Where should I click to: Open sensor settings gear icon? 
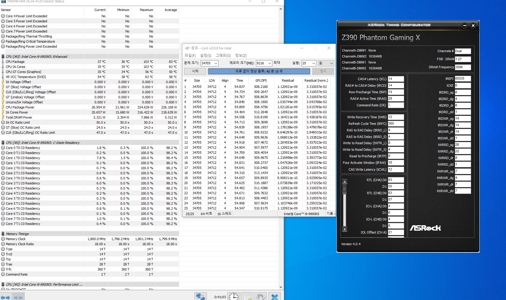coord(261,296)
